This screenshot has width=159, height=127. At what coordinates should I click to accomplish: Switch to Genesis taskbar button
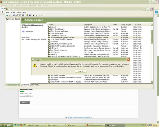coord(75,125)
